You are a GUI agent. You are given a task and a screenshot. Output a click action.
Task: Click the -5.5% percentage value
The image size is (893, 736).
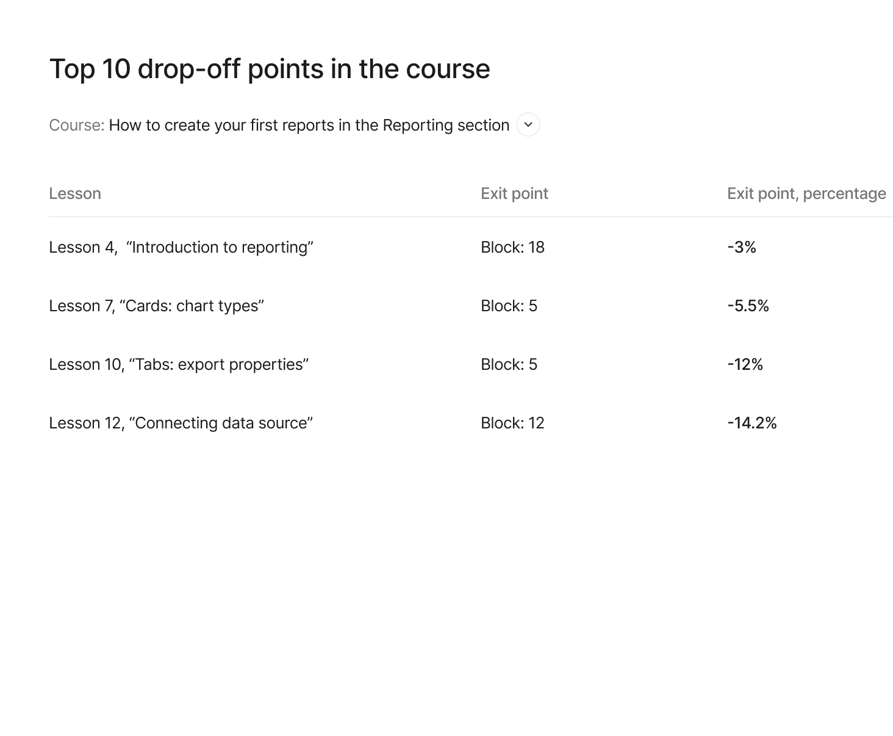point(748,306)
